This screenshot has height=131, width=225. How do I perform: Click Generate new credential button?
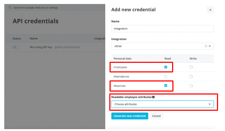coord(130,116)
